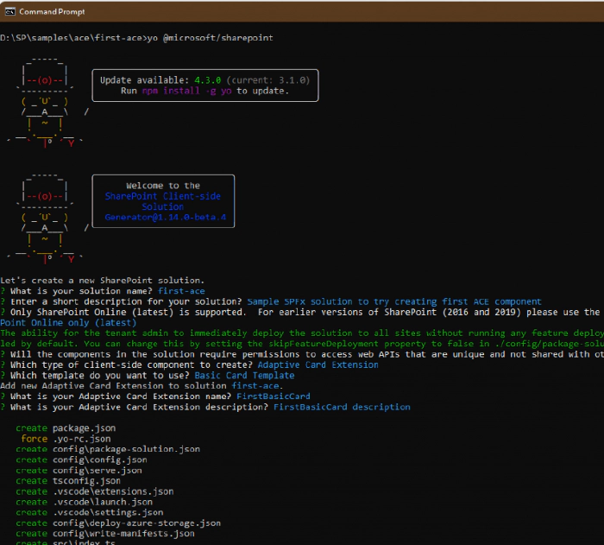Click 'npm install -g yo' update command

(x=187, y=91)
